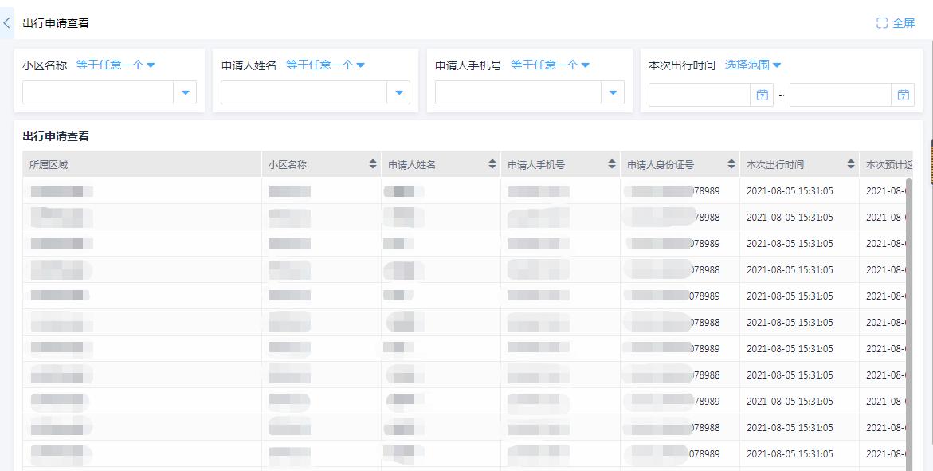Click the fullscreen expand icon beside 全屏
Viewport: 933px width, 471px height.
880,22
